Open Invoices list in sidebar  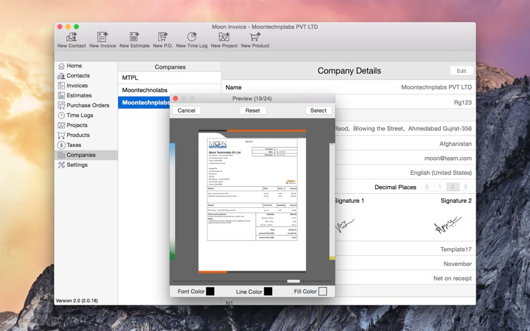[77, 85]
